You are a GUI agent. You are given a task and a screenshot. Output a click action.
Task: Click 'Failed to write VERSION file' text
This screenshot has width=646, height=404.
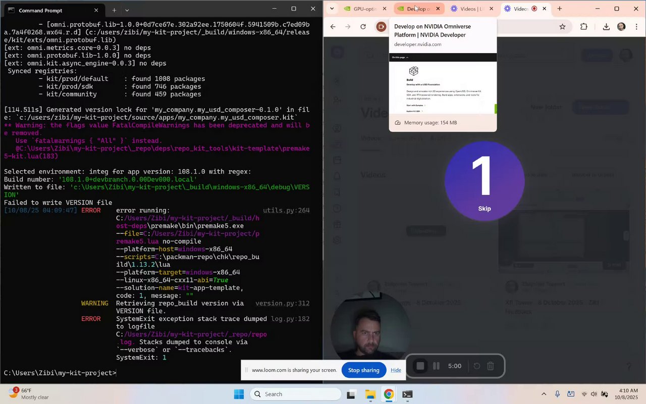(x=58, y=203)
